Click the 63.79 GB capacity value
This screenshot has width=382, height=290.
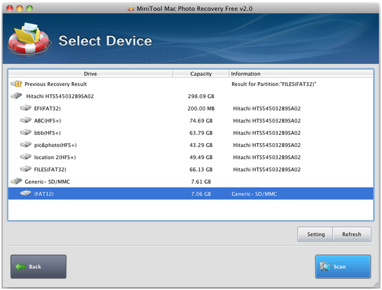click(x=201, y=133)
